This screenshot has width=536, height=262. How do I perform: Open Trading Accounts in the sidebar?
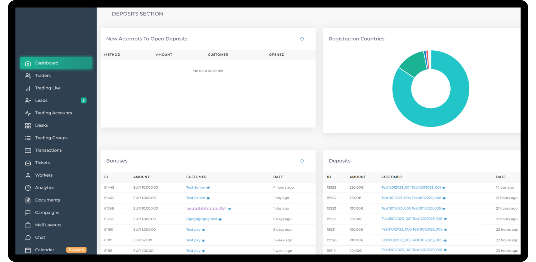click(x=53, y=113)
